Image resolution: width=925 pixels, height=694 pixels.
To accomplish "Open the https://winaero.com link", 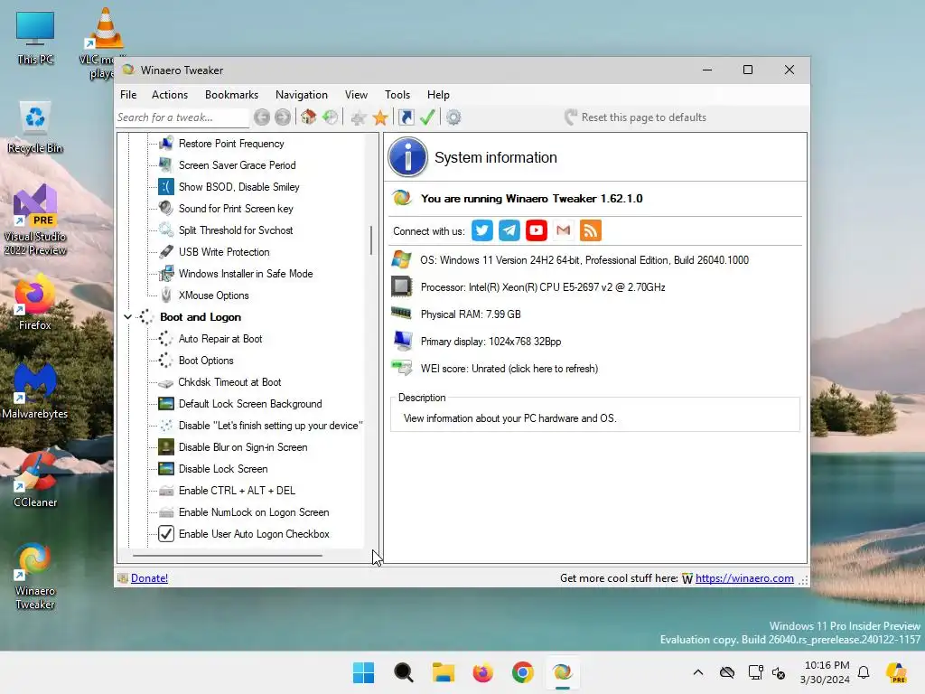I will pos(744,578).
